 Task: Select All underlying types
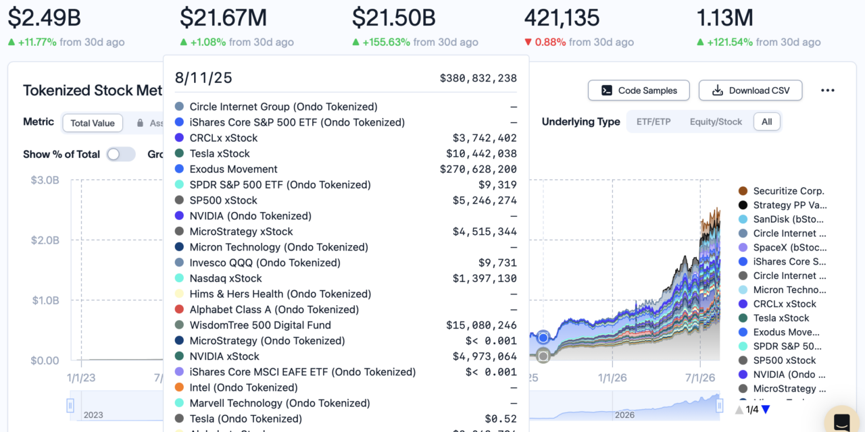(766, 122)
